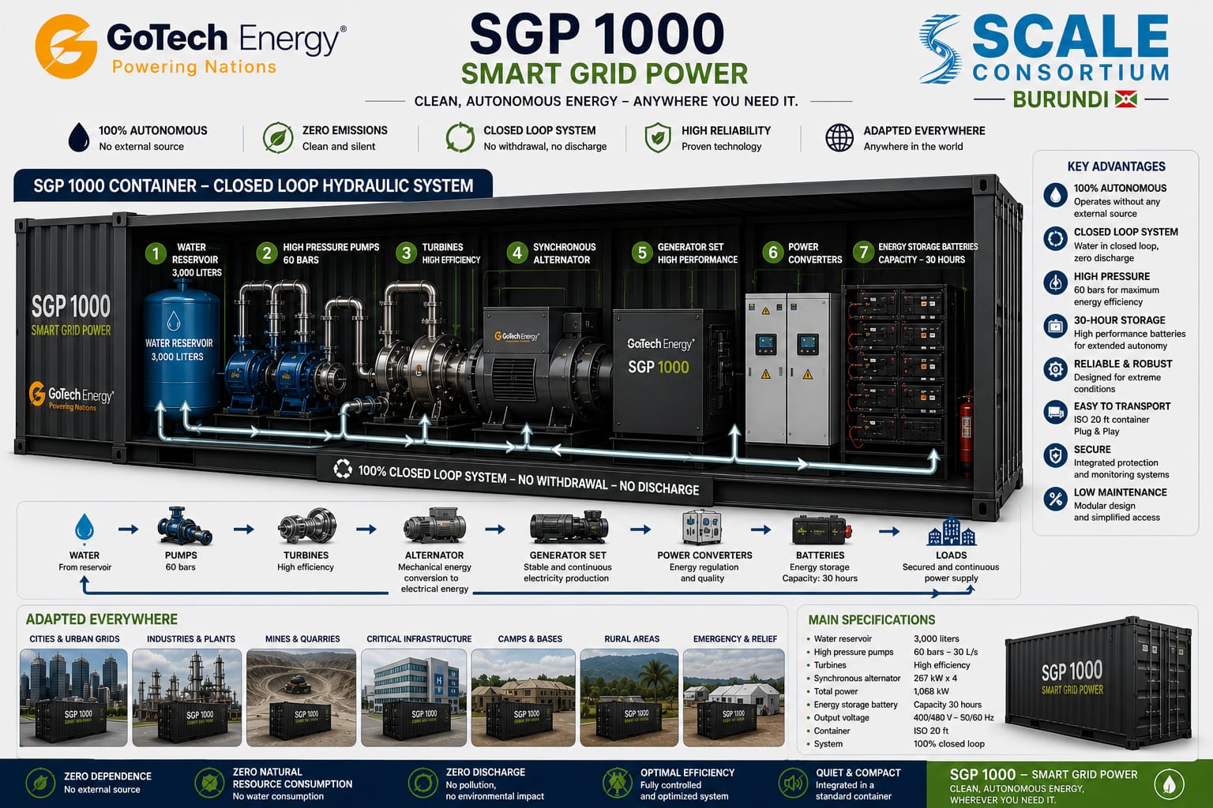
Task: Click the Cities & Urban Grids thumbnail
Action: (x=73, y=698)
